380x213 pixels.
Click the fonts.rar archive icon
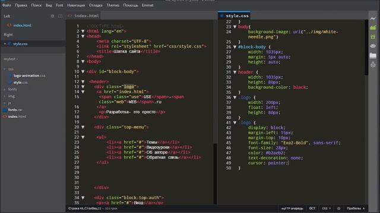tap(5, 110)
